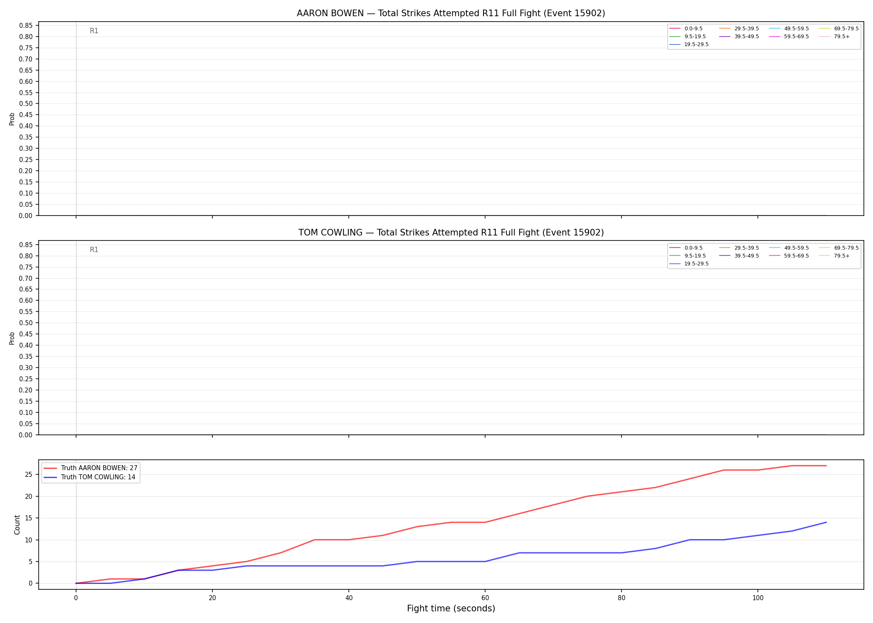
Task: Click the '15' tick on the Count axis
Action: (29, 518)
